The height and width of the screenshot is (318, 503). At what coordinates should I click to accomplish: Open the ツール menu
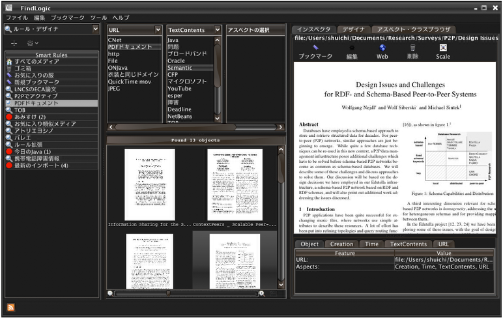(x=98, y=18)
